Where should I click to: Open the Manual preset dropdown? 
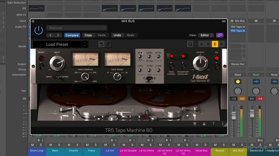77,28
